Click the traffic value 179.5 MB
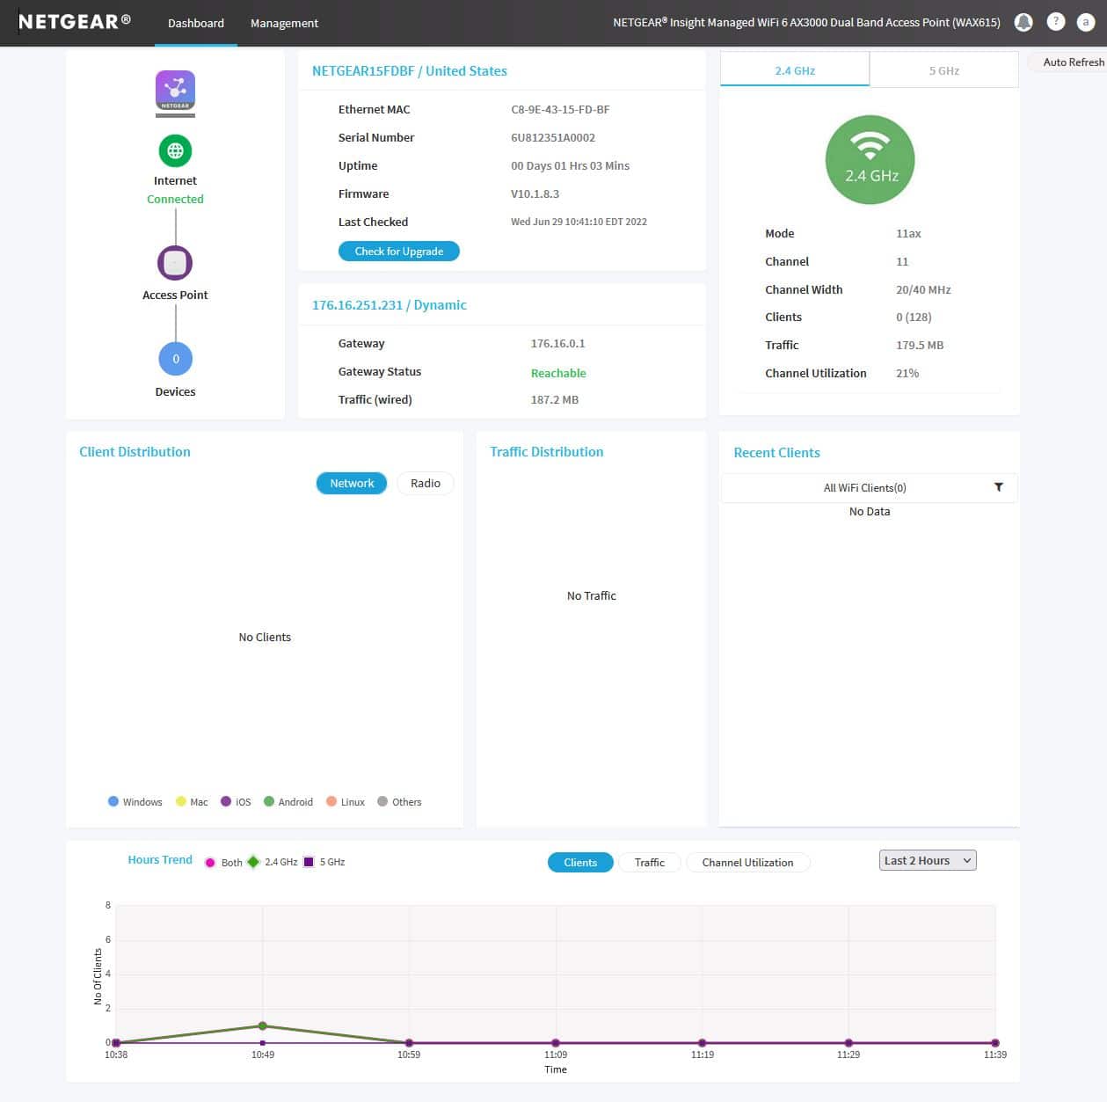 pyautogui.click(x=920, y=346)
